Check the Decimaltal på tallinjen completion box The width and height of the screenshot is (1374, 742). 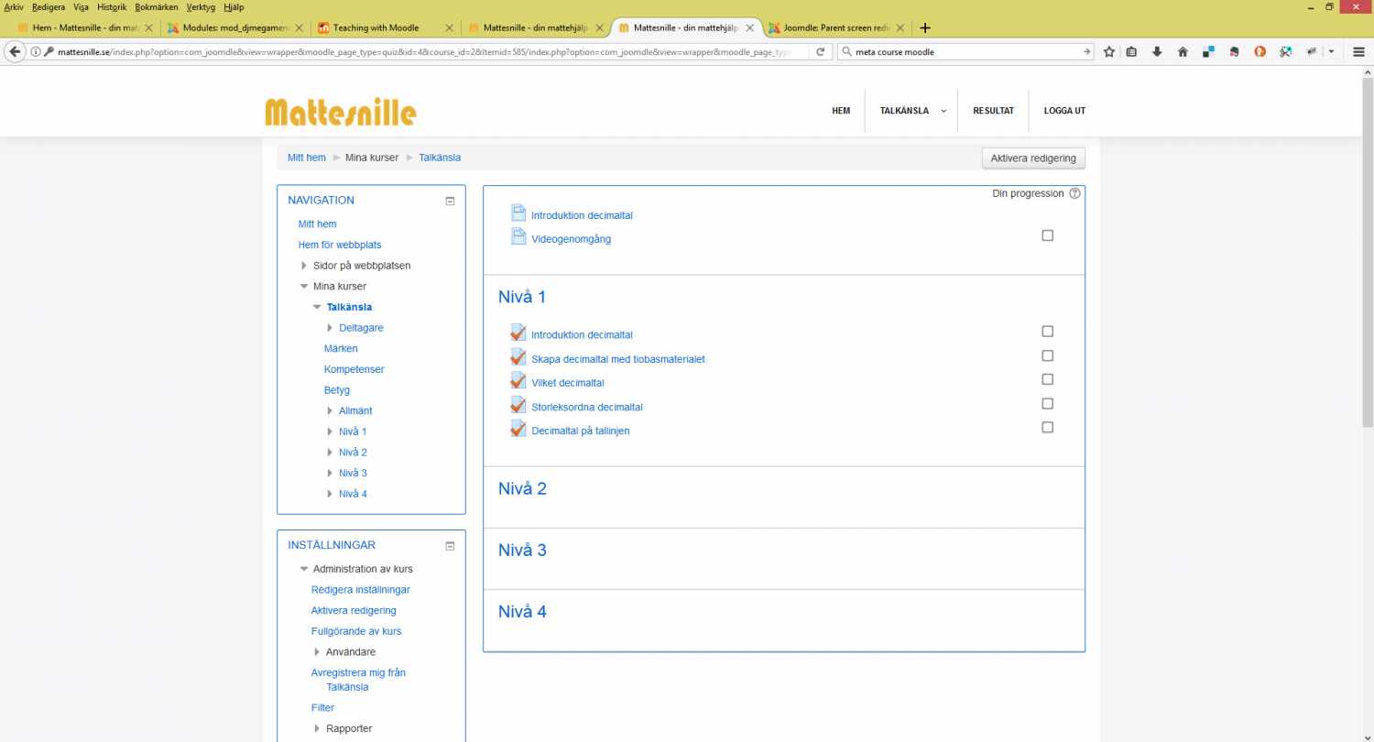1048,427
